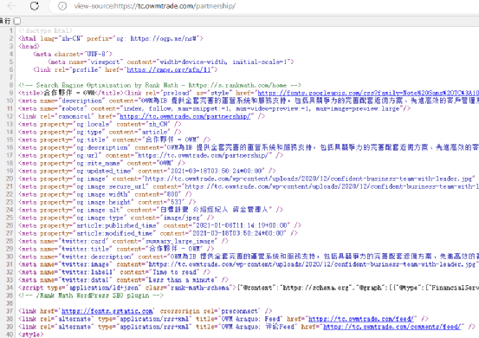Open the gmpg.org/xfn/11 profile link
Viewport: 479px width, 338px height.
pos(169,69)
